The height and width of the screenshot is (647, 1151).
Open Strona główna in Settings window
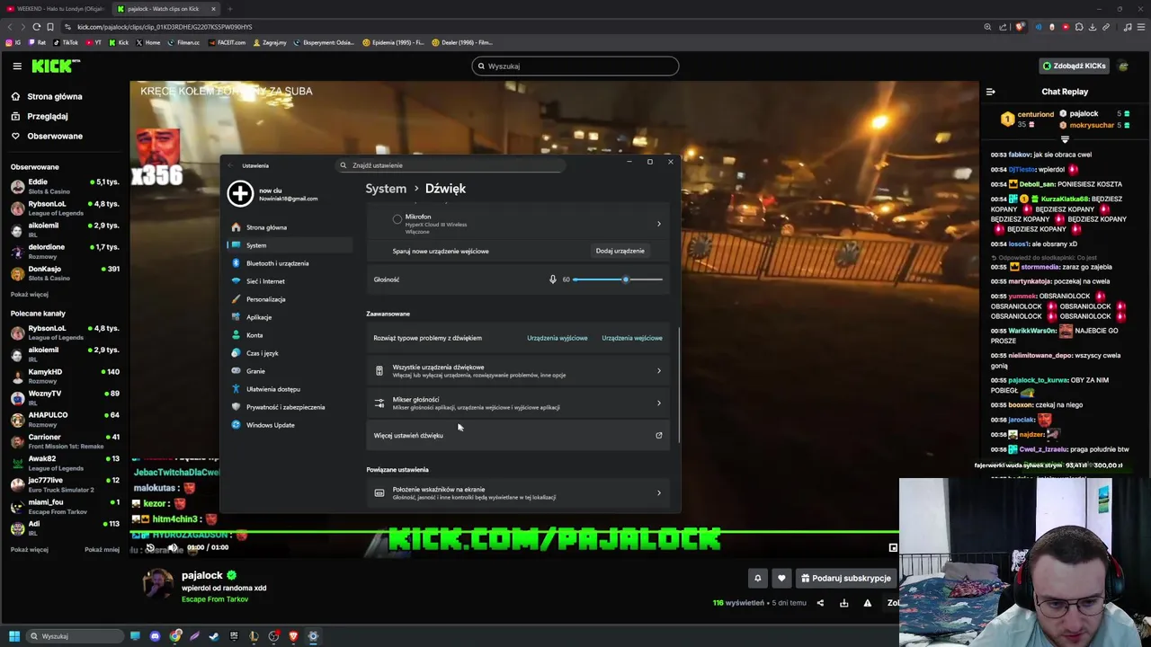coord(289,227)
